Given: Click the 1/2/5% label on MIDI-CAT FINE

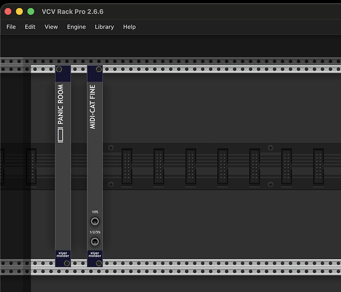Looking at the screenshot, I should click(95, 232).
